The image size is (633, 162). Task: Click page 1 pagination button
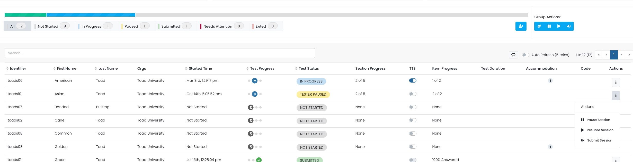[x=614, y=55]
